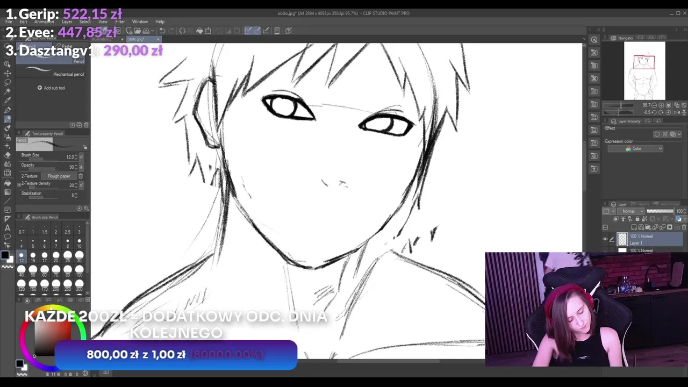688x387 pixels.
Task: Select the Auto select wand tool
Action: coord(8,91)
